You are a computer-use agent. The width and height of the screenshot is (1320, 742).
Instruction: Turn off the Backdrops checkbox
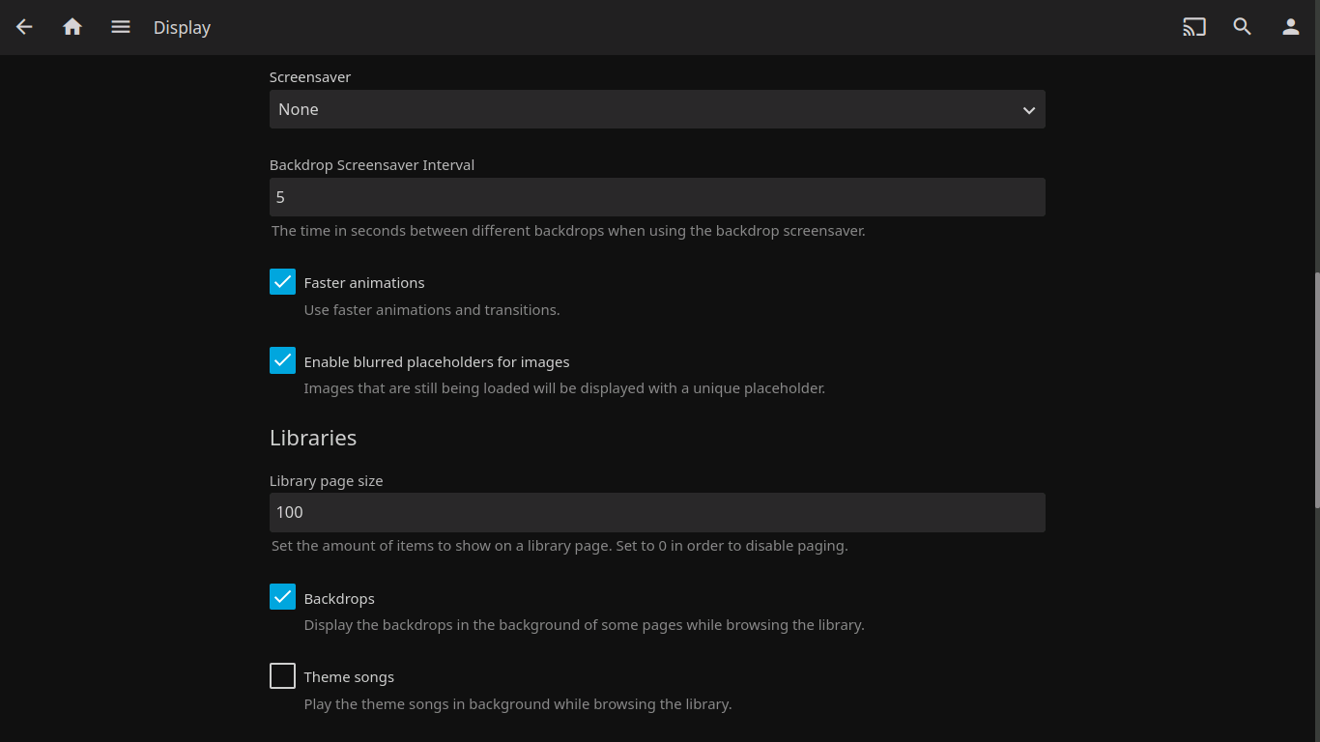[282, 597]
